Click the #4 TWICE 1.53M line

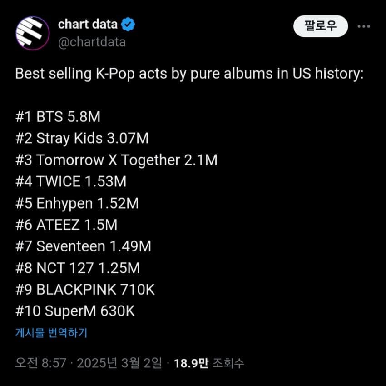[71, 181]
